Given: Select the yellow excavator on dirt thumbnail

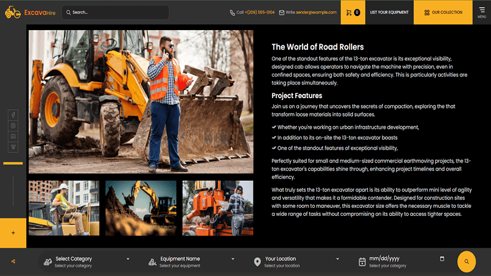Looking at the screenshot, I should (x=141, y=208).
